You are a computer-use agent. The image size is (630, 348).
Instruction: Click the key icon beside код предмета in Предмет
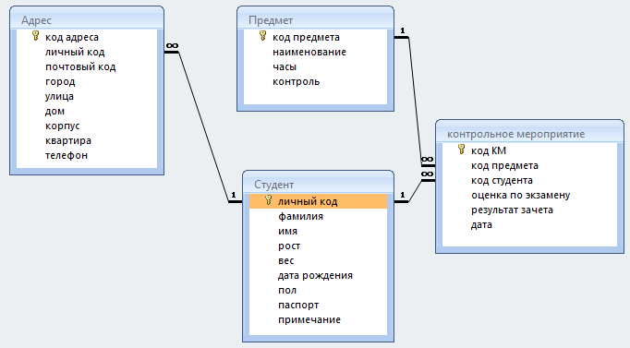coord(262,36)
